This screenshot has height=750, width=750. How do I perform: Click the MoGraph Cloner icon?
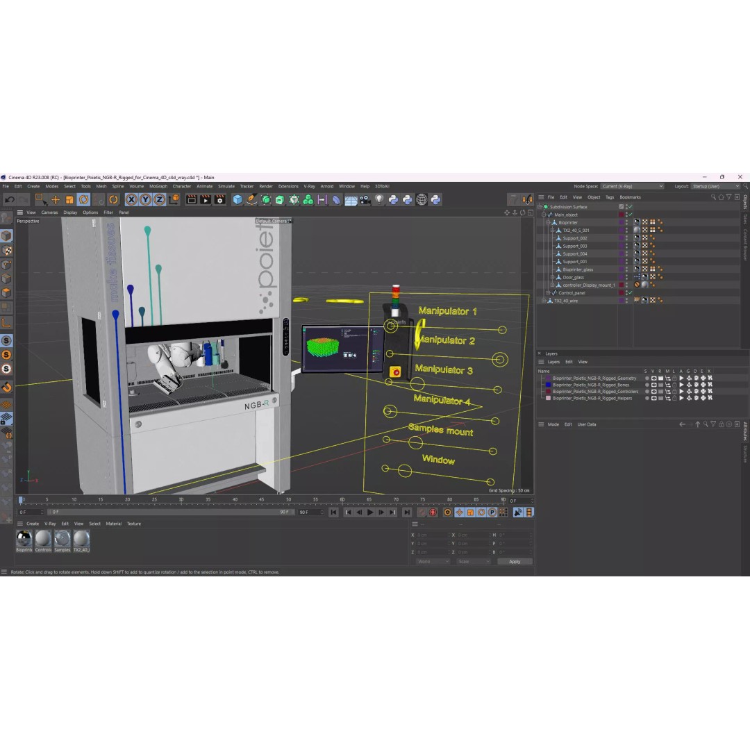308,199
